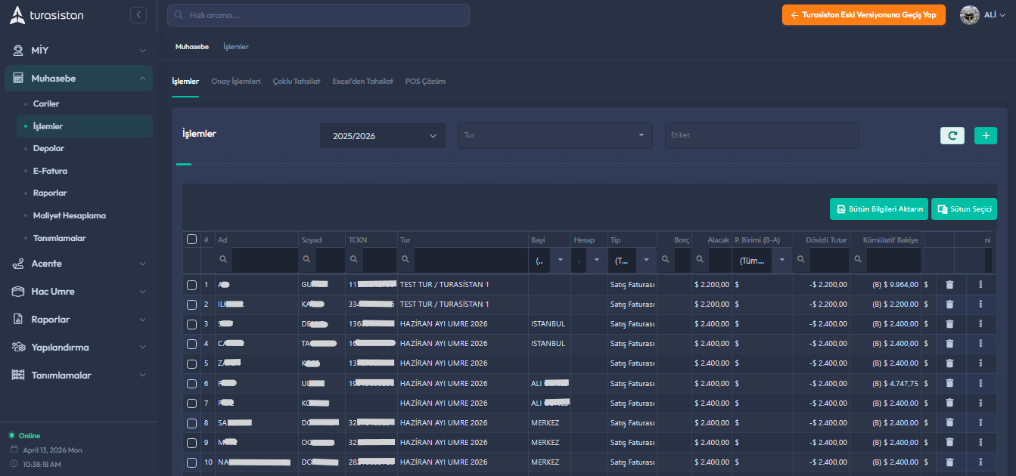Click Bütün Bilgileri Aktarın button
The height and width of the screenshot is (476, 1016).
pyautogui.click(x=878, y=209)
